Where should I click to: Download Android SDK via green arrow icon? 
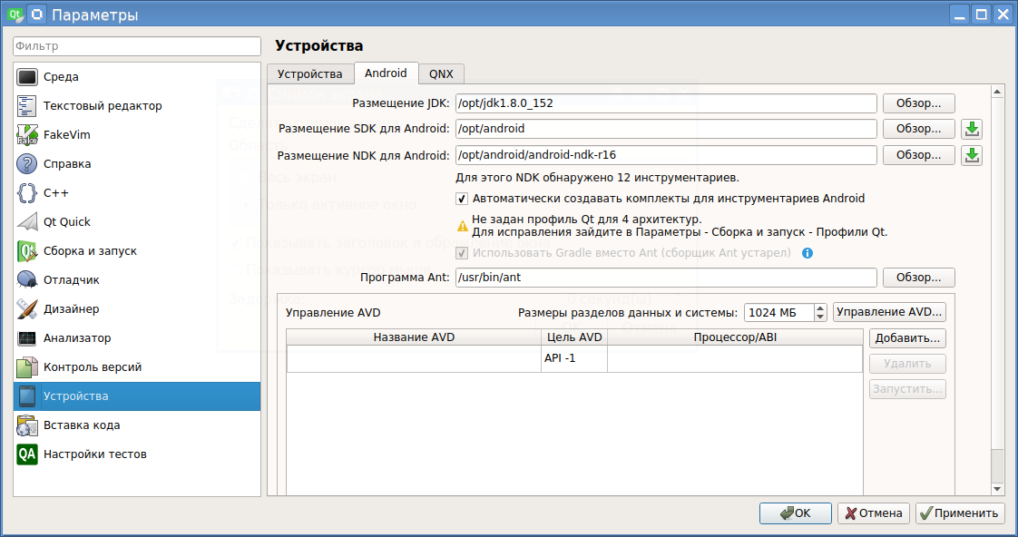pyautogui.click(x=971, y=129)
